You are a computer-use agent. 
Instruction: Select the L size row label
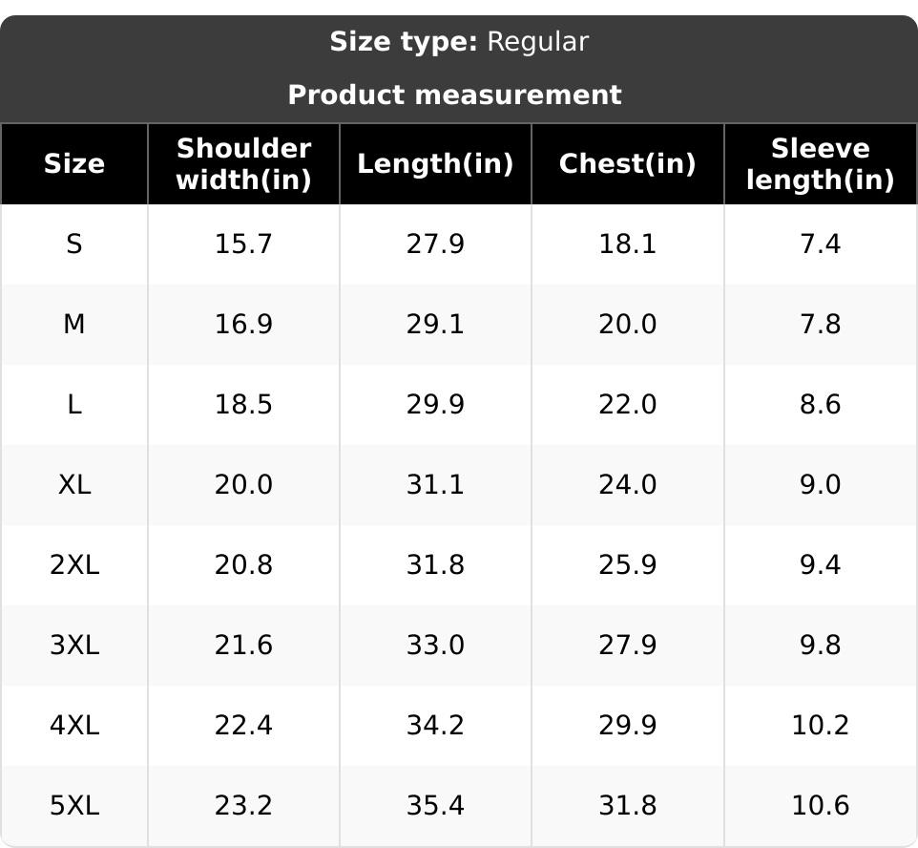coord(74,405)
